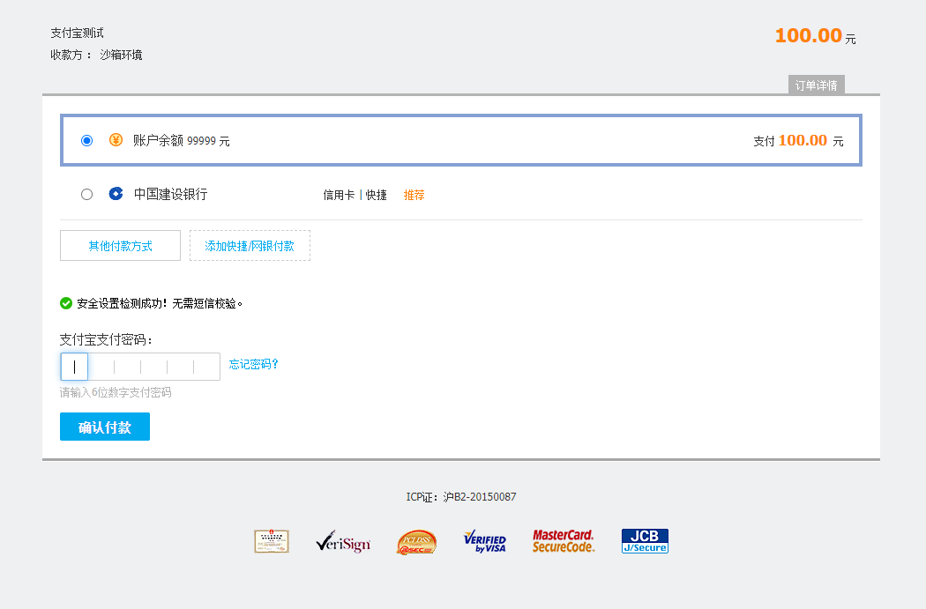Select 中国建设银行 as payment method
926x609 pixels.
(x=86, y=194)
